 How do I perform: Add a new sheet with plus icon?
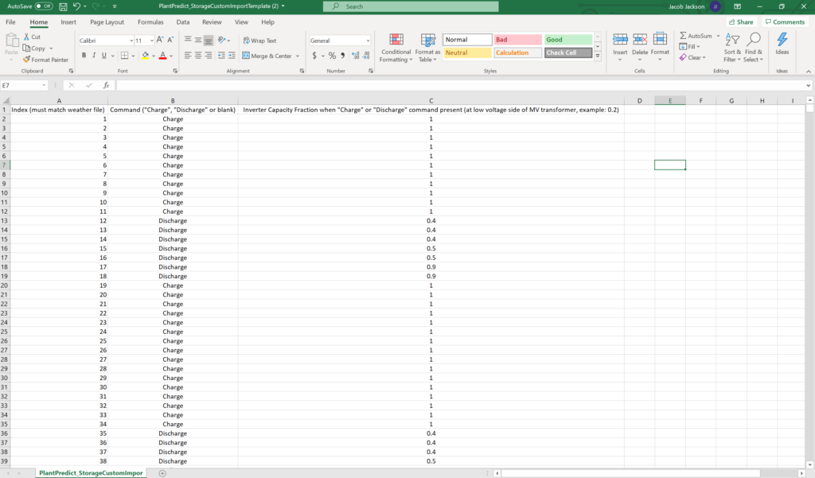click(x=162, y=473)
